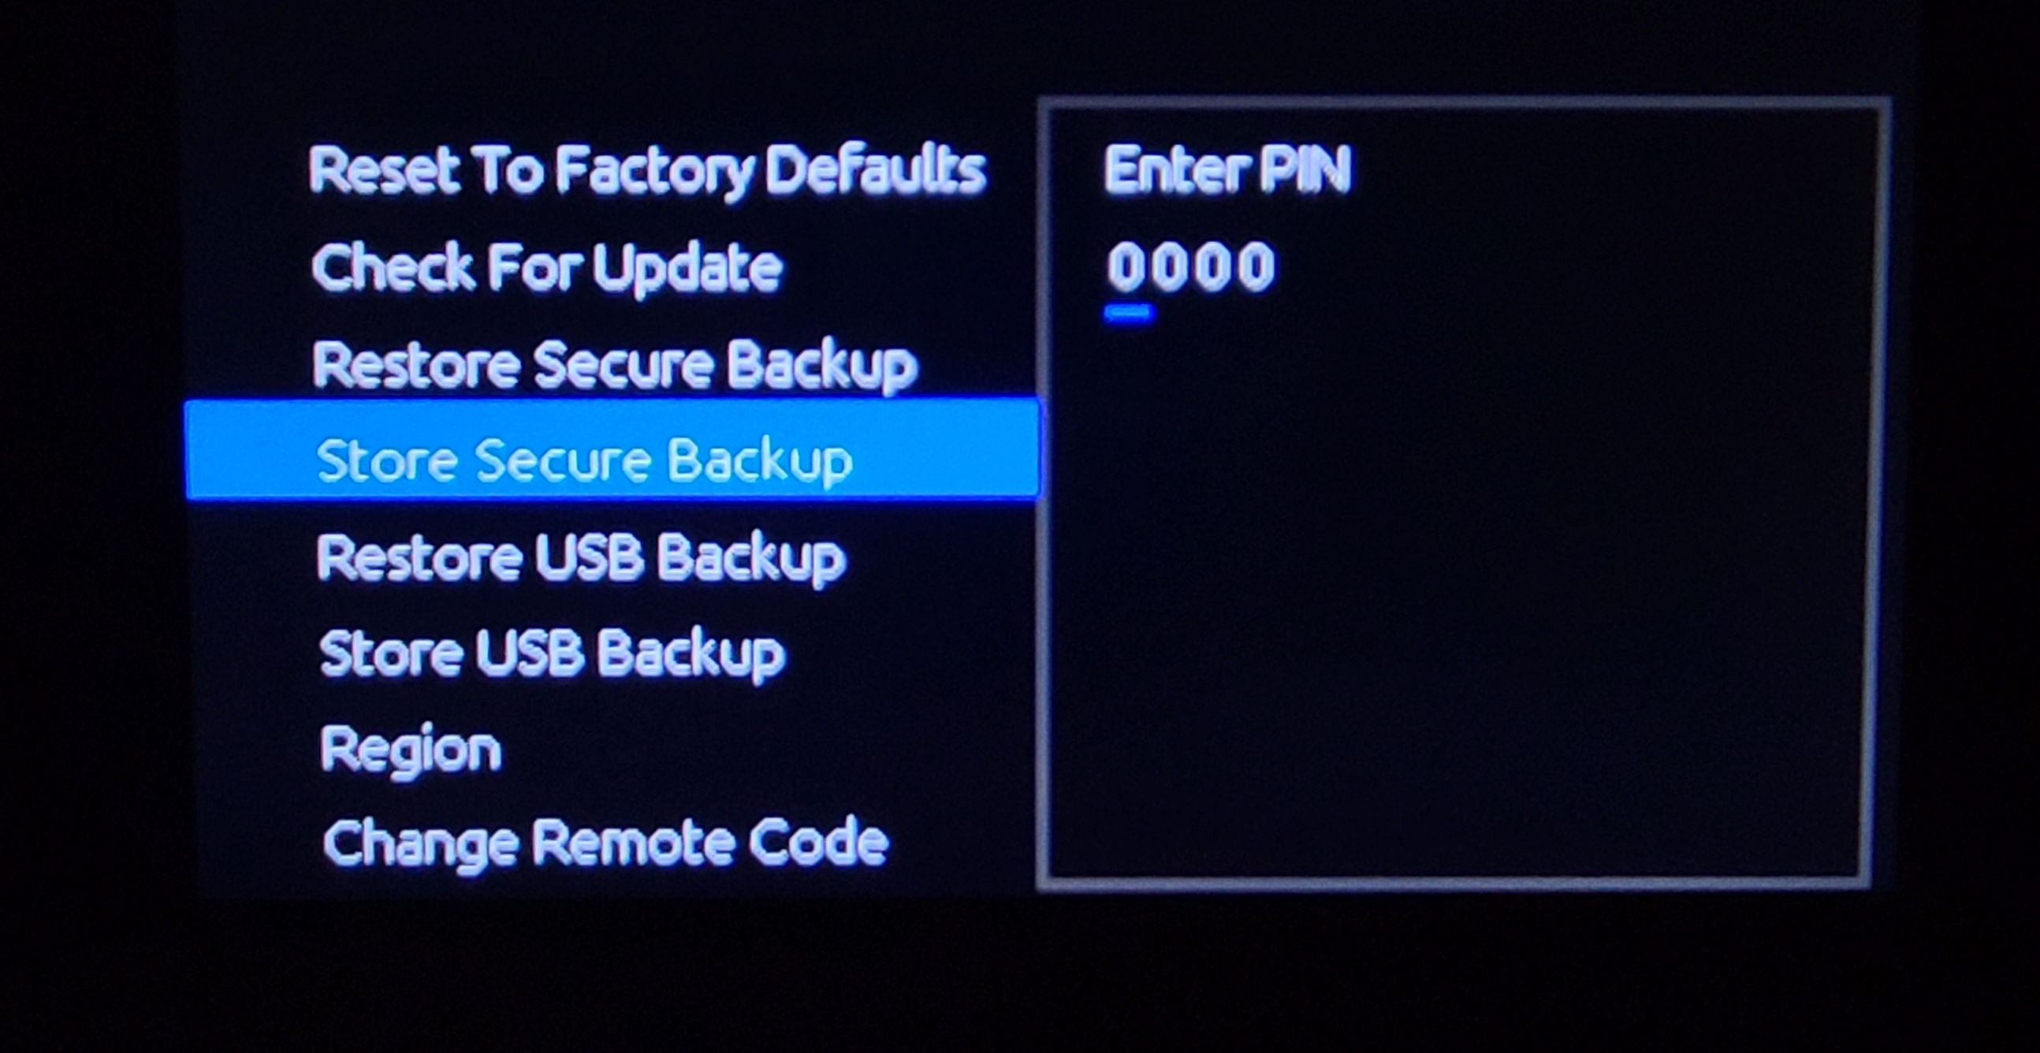Image resolution: width=2040 pixels, height=1053 pixels.
Task: Select the third PIN digit
Action: coord(1213,267)
